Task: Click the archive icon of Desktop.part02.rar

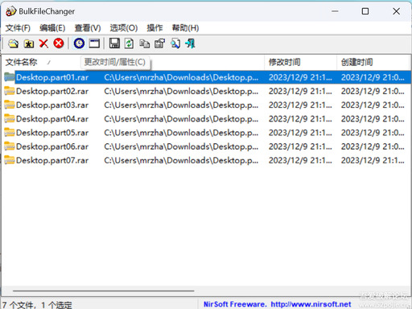Action: [x=10, y=91]
